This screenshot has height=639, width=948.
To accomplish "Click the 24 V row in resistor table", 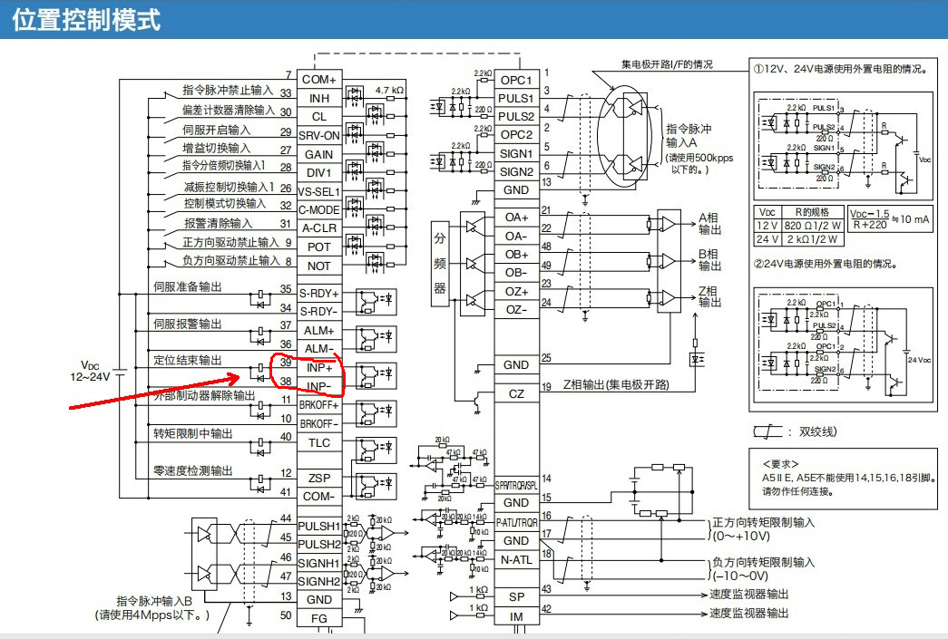I will [x=797, y=239].
